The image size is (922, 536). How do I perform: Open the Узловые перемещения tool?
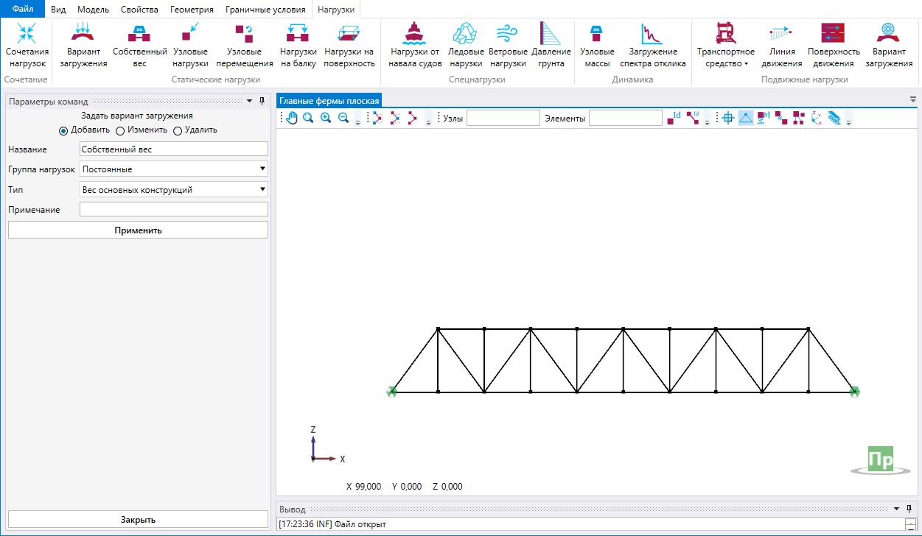pos(245,46)
